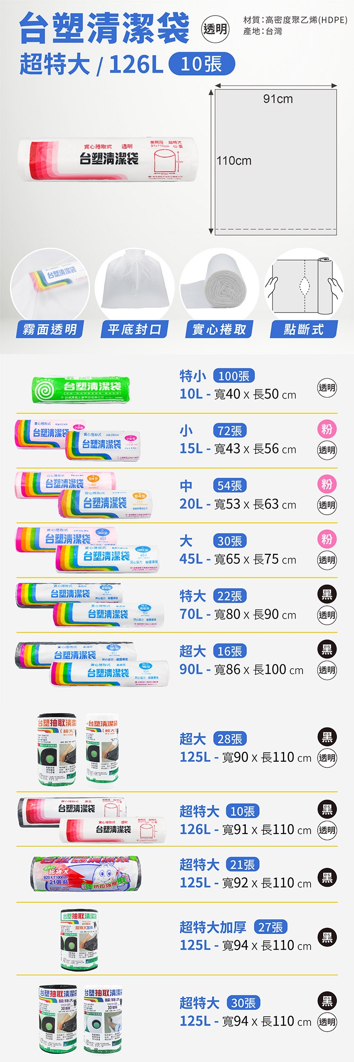Click the pink 粉 badge in the 45L row
354x1062 pixels.
(327, 539)
